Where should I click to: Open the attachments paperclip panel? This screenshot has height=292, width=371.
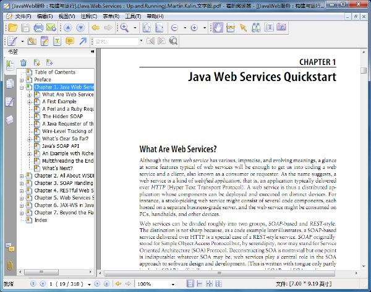click(x=10, y=265)
